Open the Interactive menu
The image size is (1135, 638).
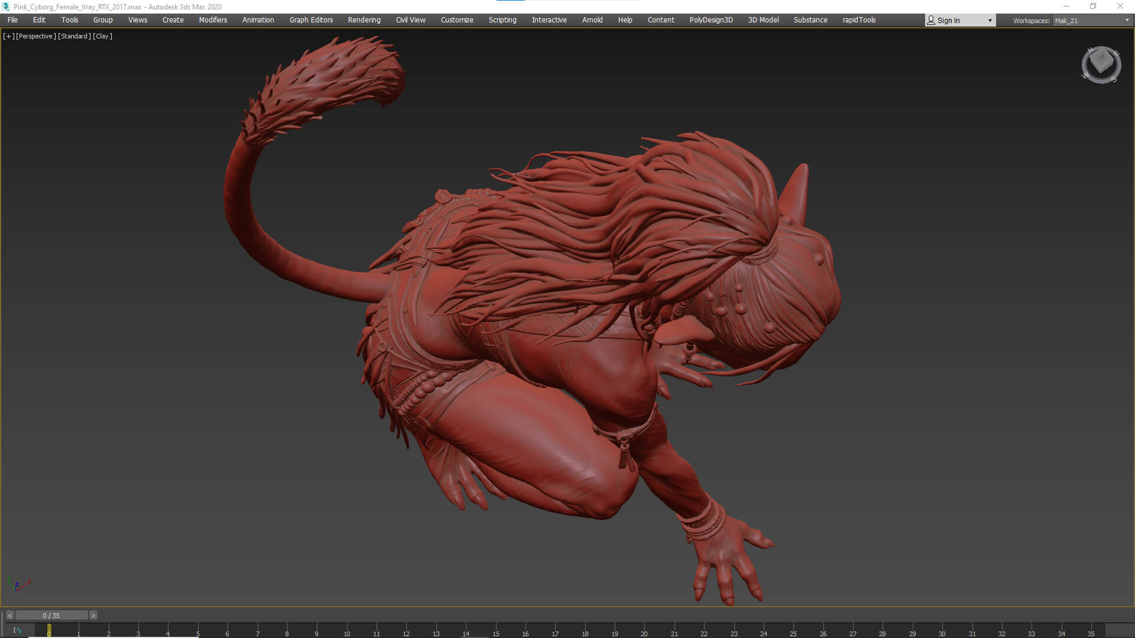(549, 20)
